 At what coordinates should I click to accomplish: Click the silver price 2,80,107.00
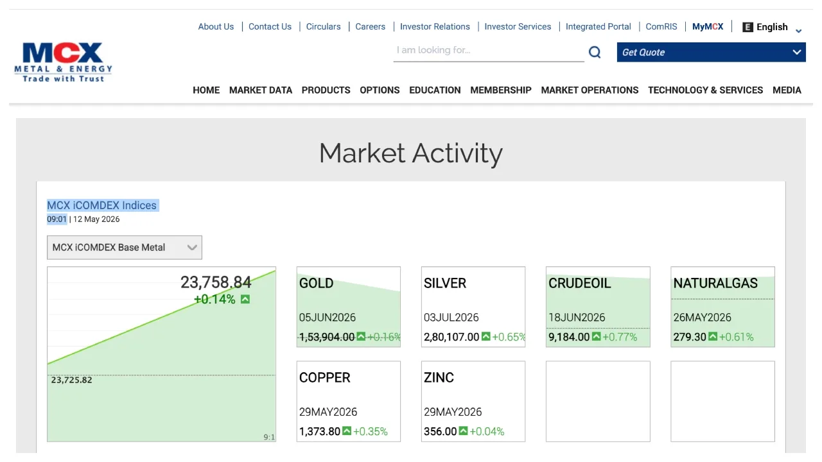click(x=451, y=337)
